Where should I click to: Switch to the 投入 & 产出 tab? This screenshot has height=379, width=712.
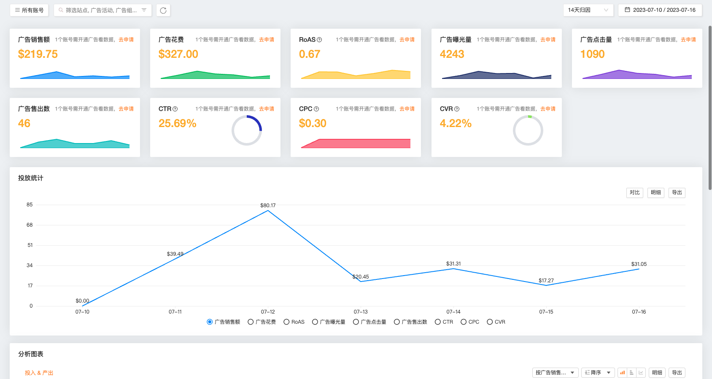(39, 373)
